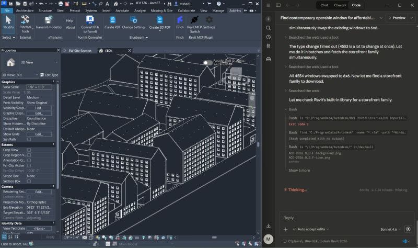The width and height of the screenshot is (418, 248).
Task: Click the Reply message input box
Action: pos(346,218)
